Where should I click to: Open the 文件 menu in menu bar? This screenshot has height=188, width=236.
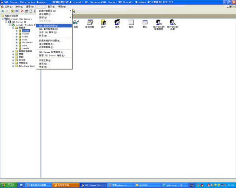(x=9, y=7)
